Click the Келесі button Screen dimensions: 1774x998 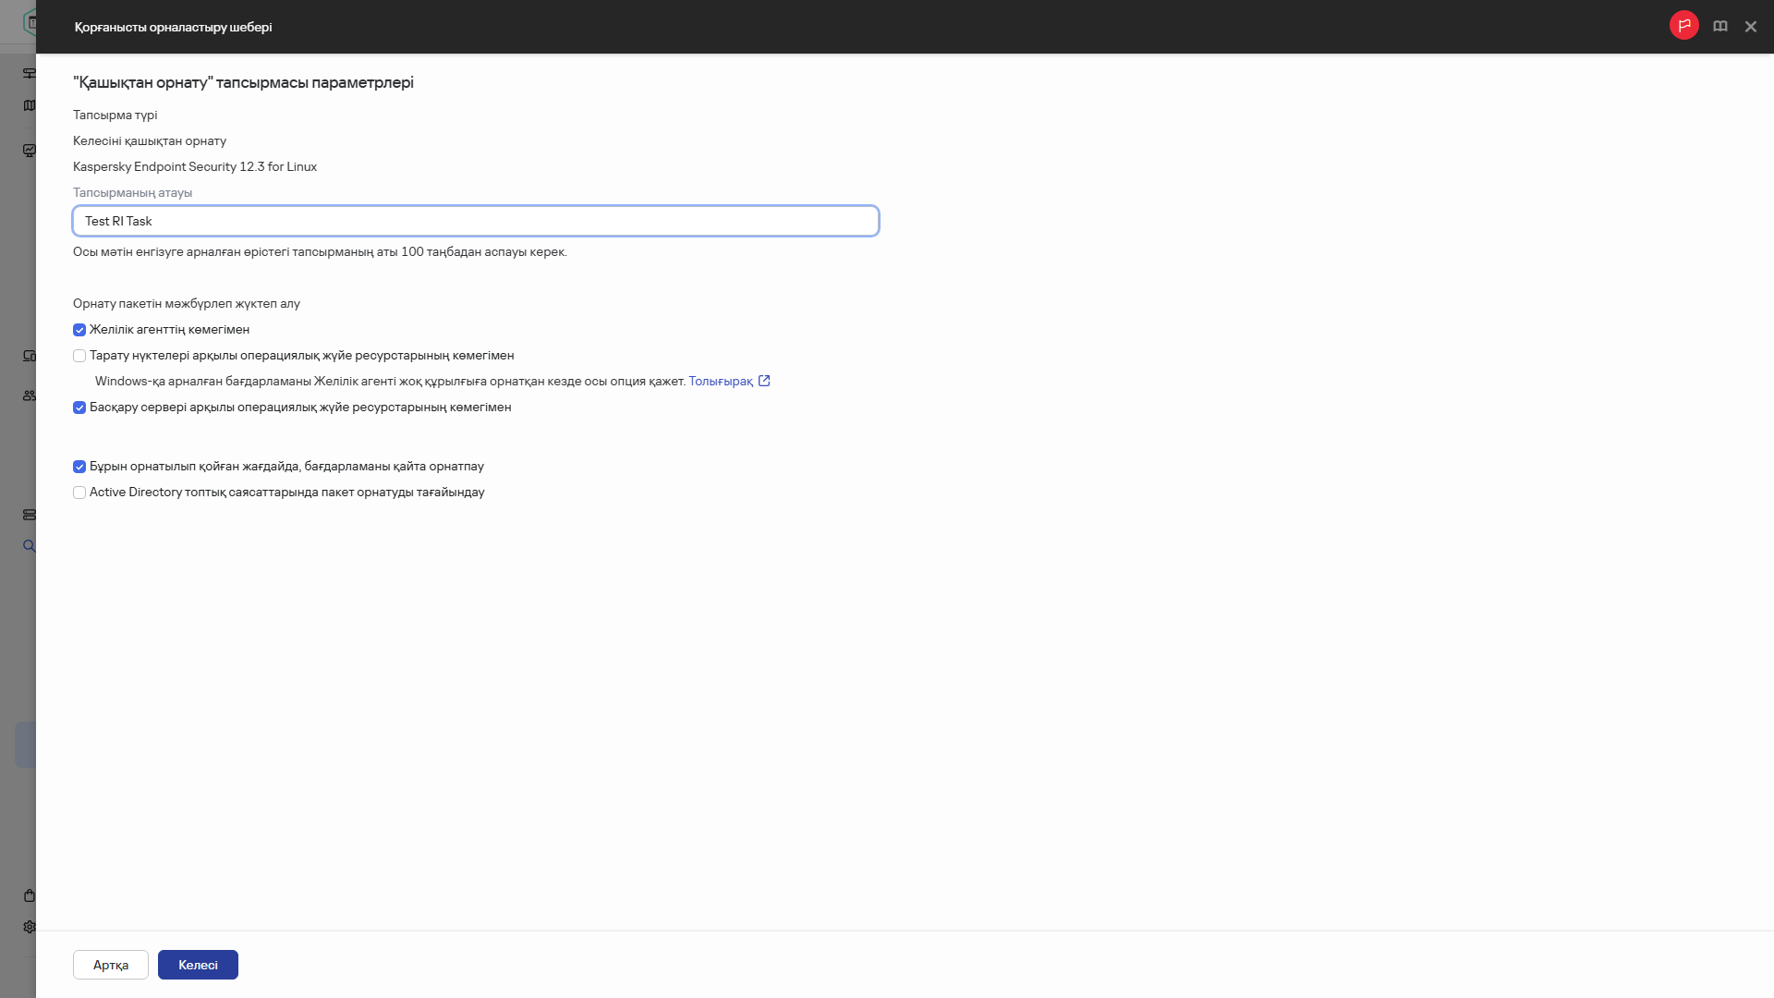pos(198,965)
